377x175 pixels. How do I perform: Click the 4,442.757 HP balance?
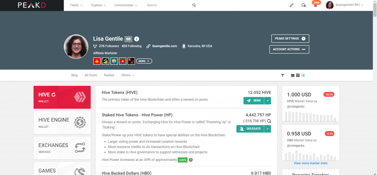258,115
